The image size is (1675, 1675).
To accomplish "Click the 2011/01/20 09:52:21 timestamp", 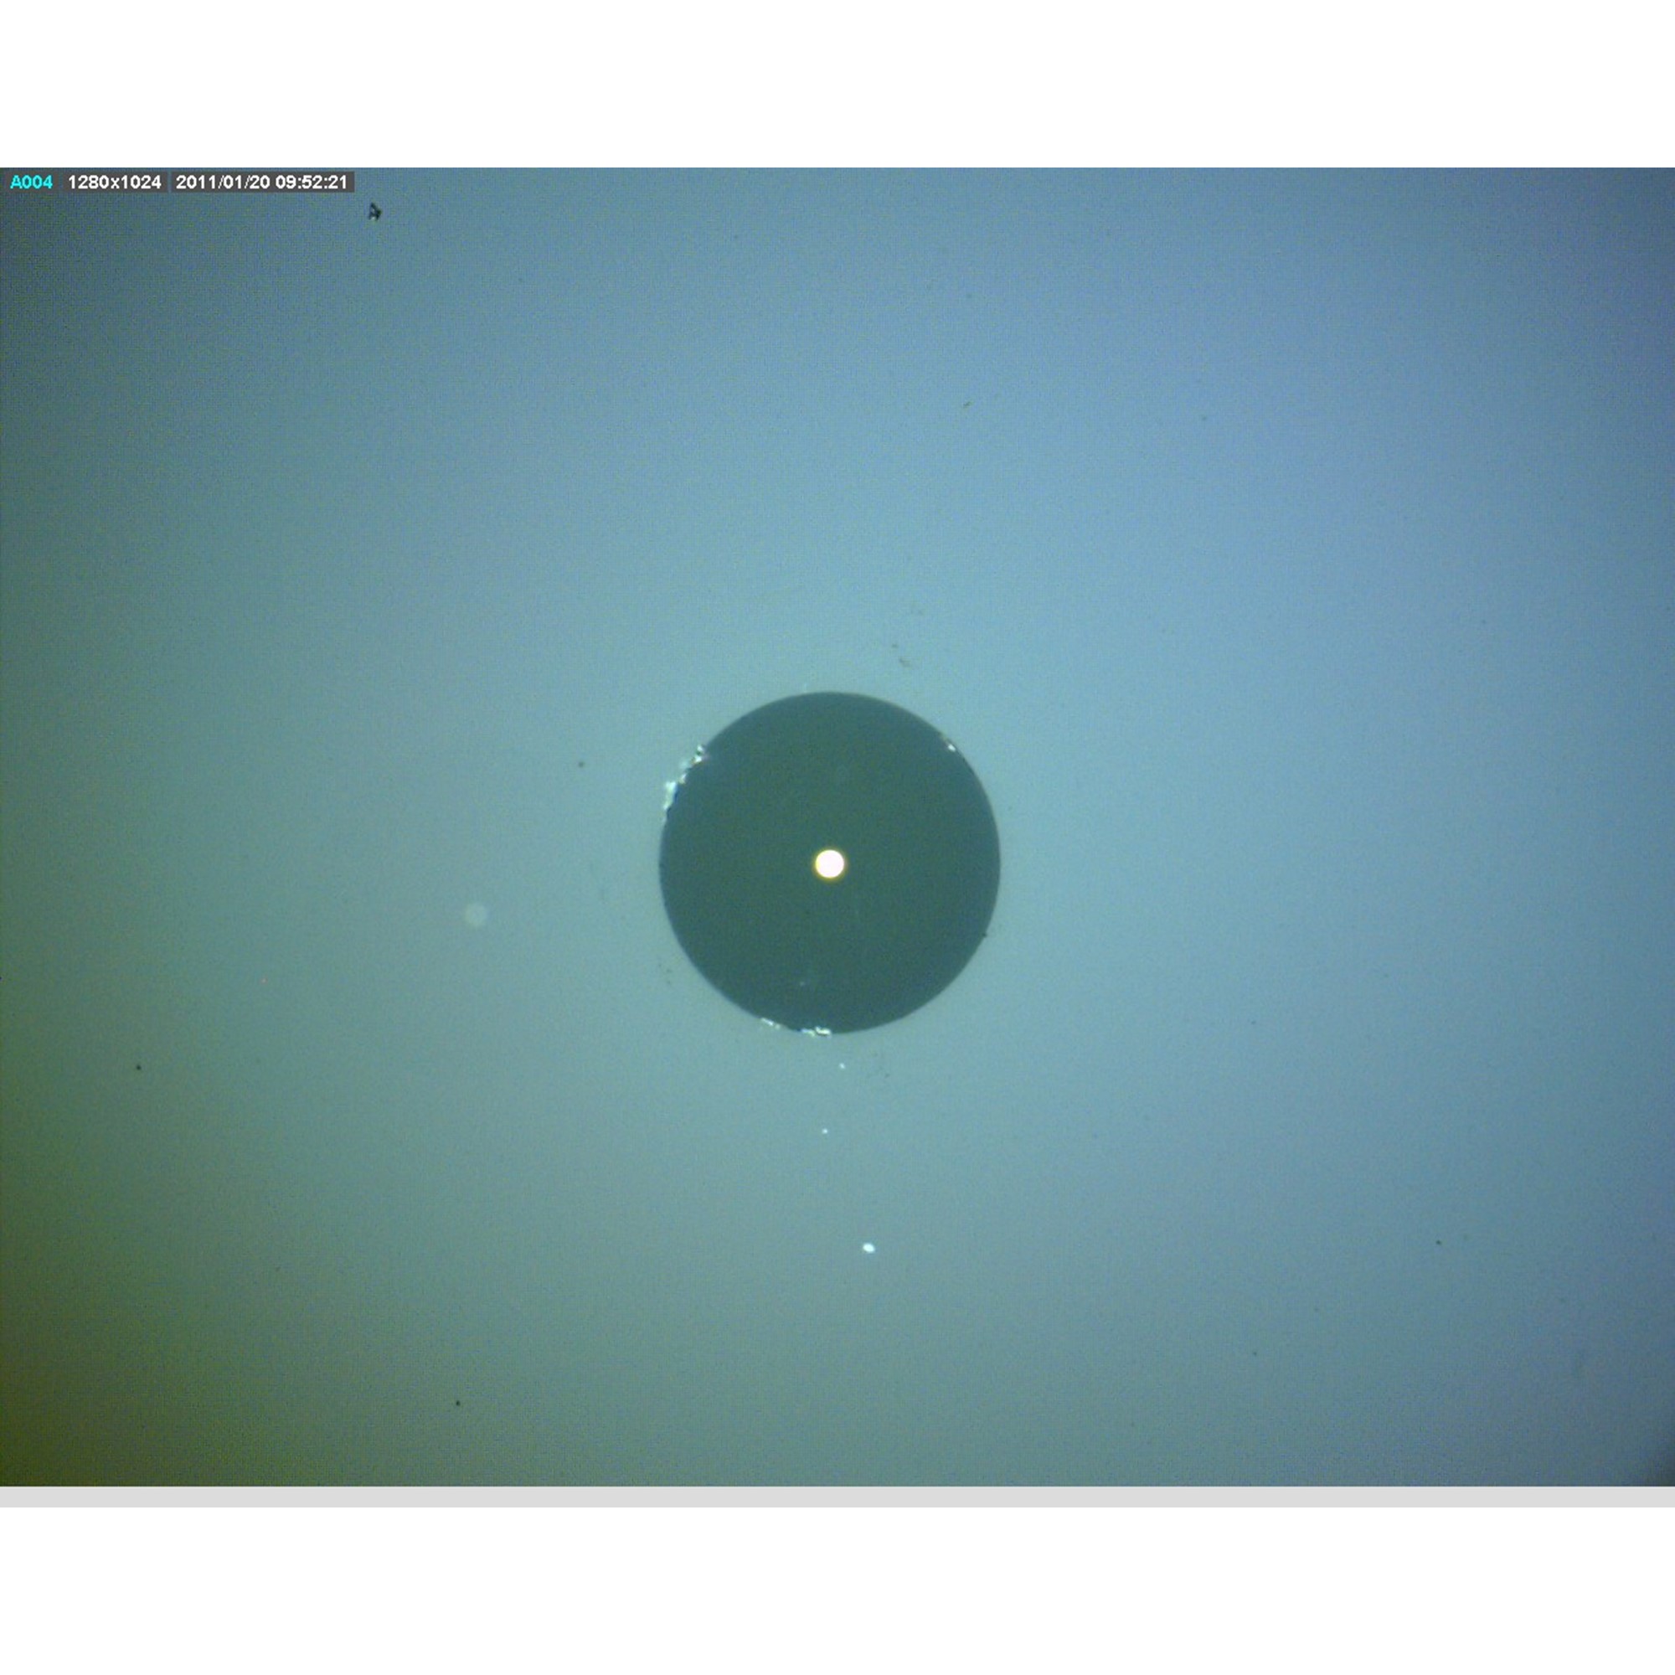I will pos(262,182).
